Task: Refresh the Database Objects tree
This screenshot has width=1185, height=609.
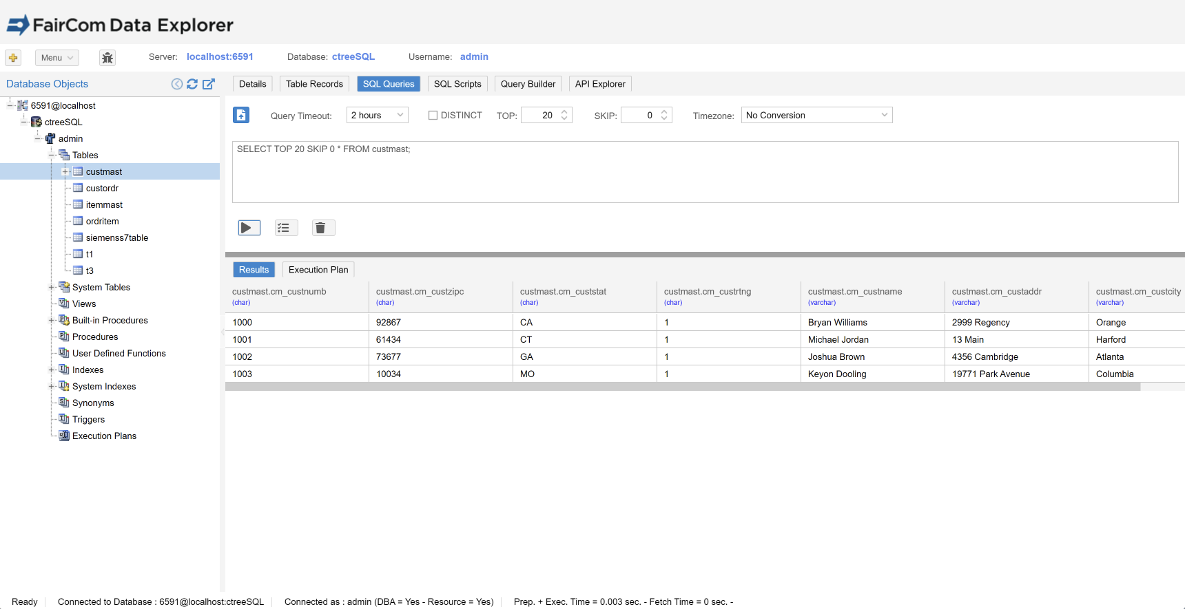Action: [192, 84]
